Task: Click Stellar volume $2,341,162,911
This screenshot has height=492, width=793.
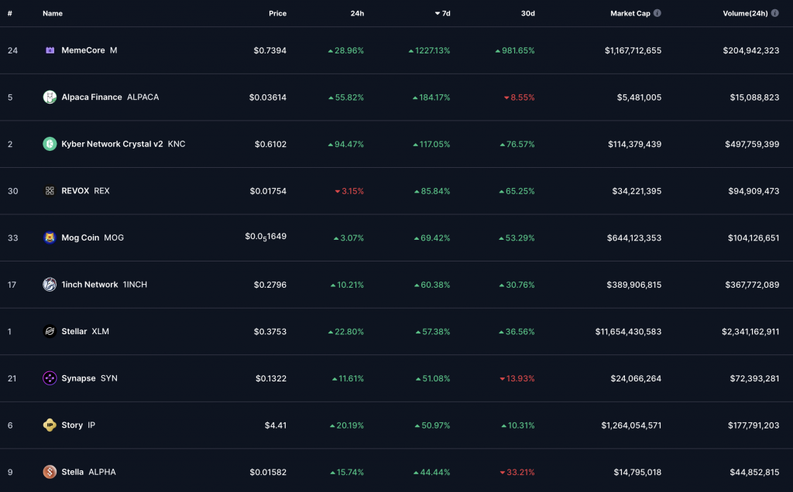Action: coord(750,331)
